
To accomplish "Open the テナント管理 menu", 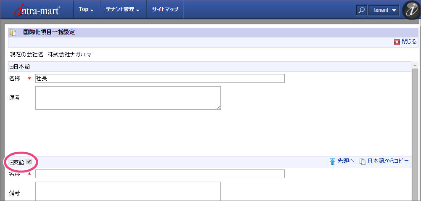I will click(122, 9).
